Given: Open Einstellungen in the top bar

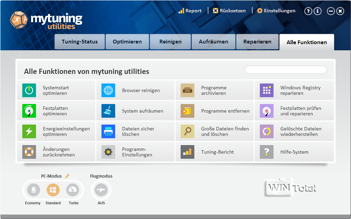Looking at the screenshot, I should point(276,11).
